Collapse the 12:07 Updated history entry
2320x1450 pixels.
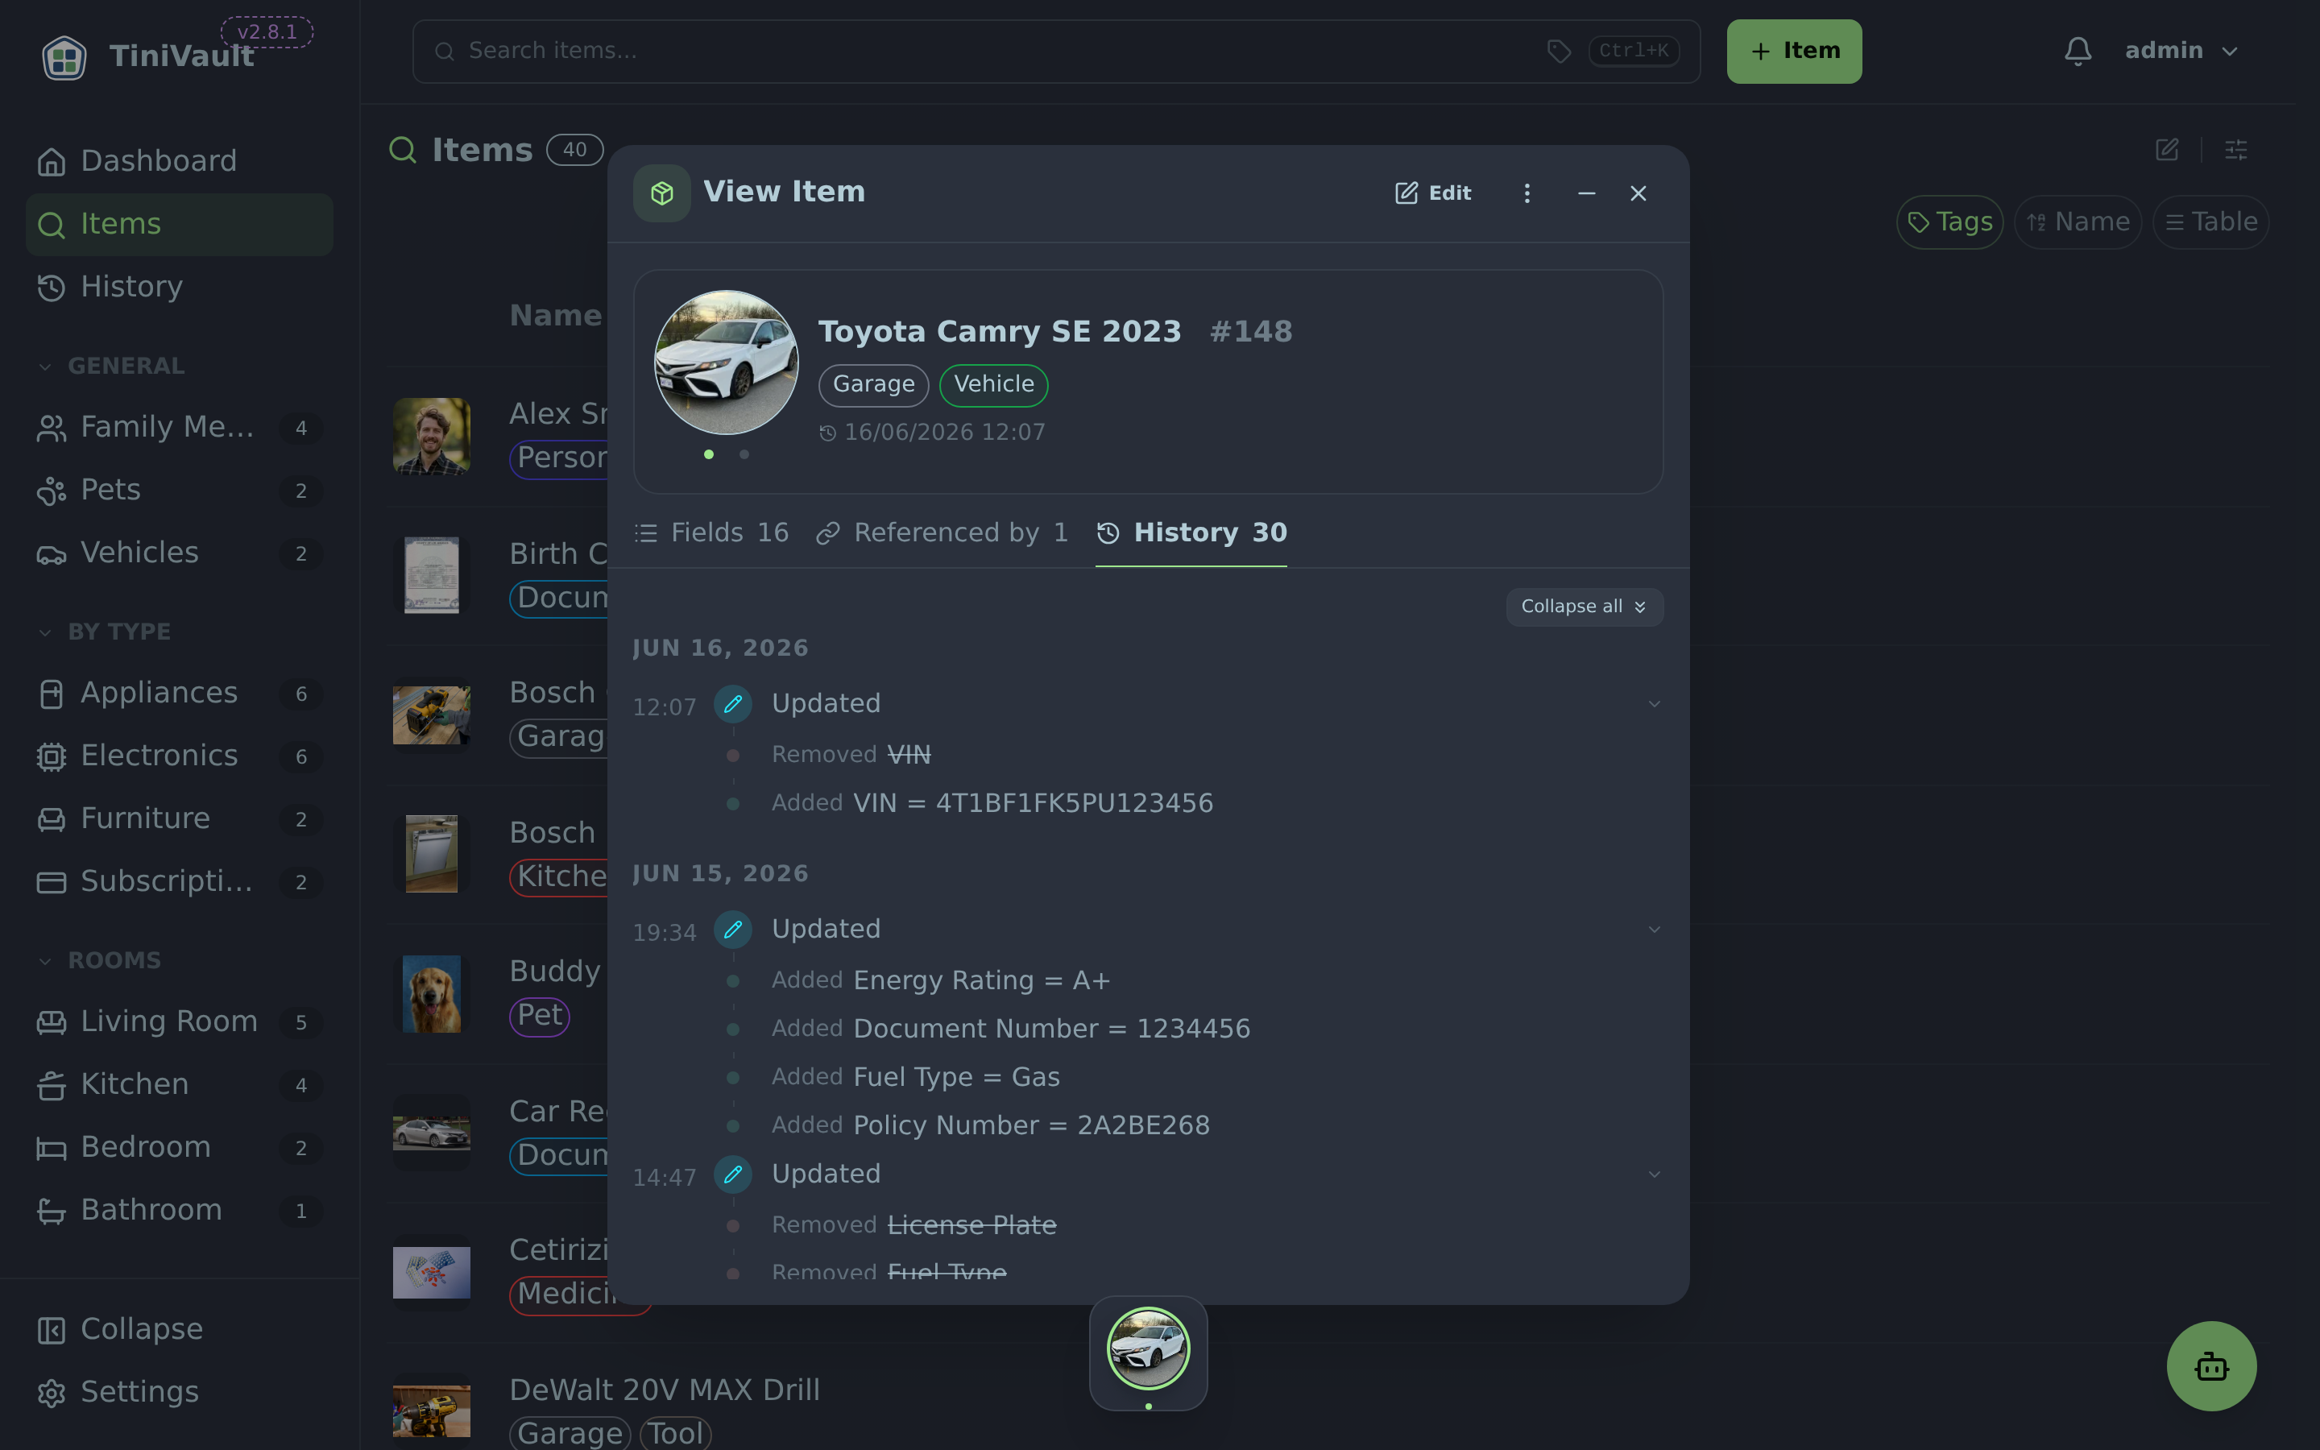[x=1654, y=704]
